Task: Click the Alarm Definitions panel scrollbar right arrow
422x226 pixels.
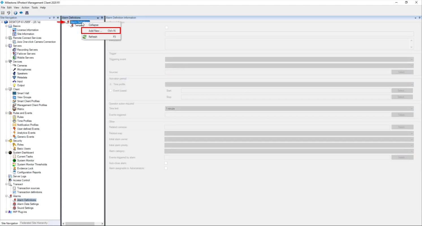Action: click(102, 224)
